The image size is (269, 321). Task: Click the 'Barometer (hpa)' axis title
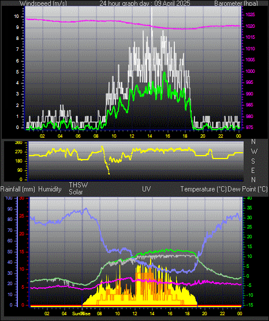pos(236,3)
